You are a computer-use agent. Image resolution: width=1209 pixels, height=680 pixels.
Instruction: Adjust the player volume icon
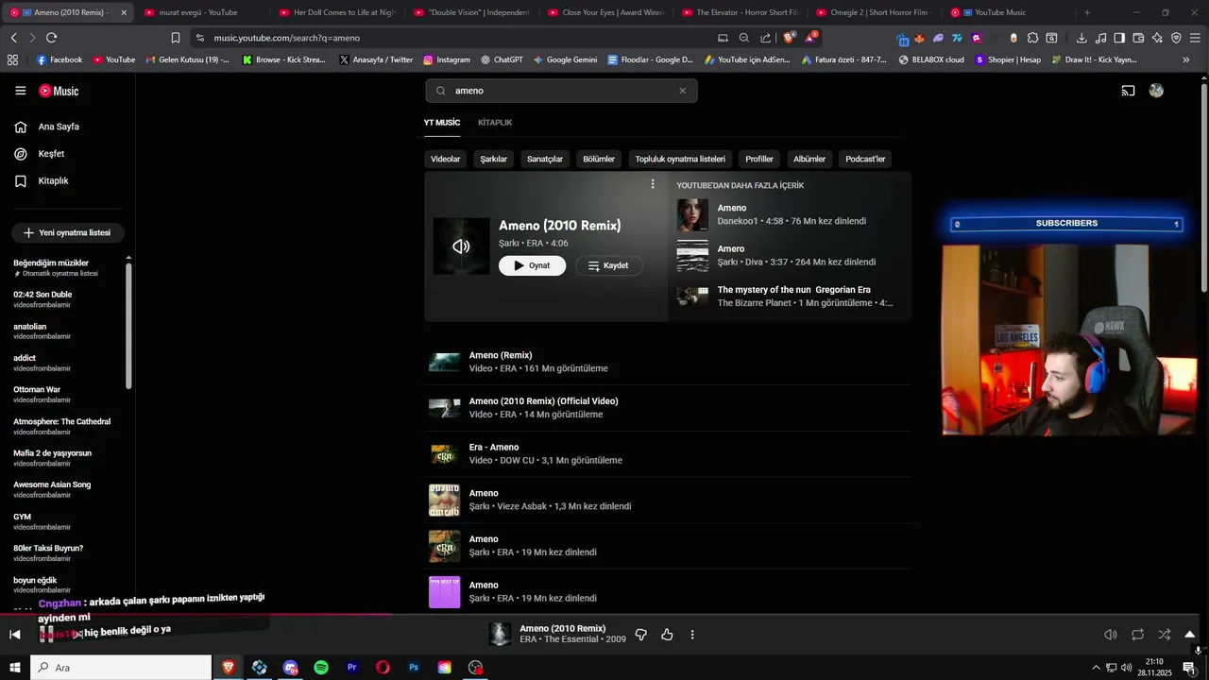[1111, 635]
